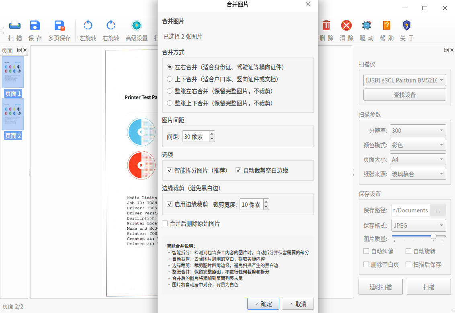
Task: Click the 保存 save disk icon
Action: [35, 26]
